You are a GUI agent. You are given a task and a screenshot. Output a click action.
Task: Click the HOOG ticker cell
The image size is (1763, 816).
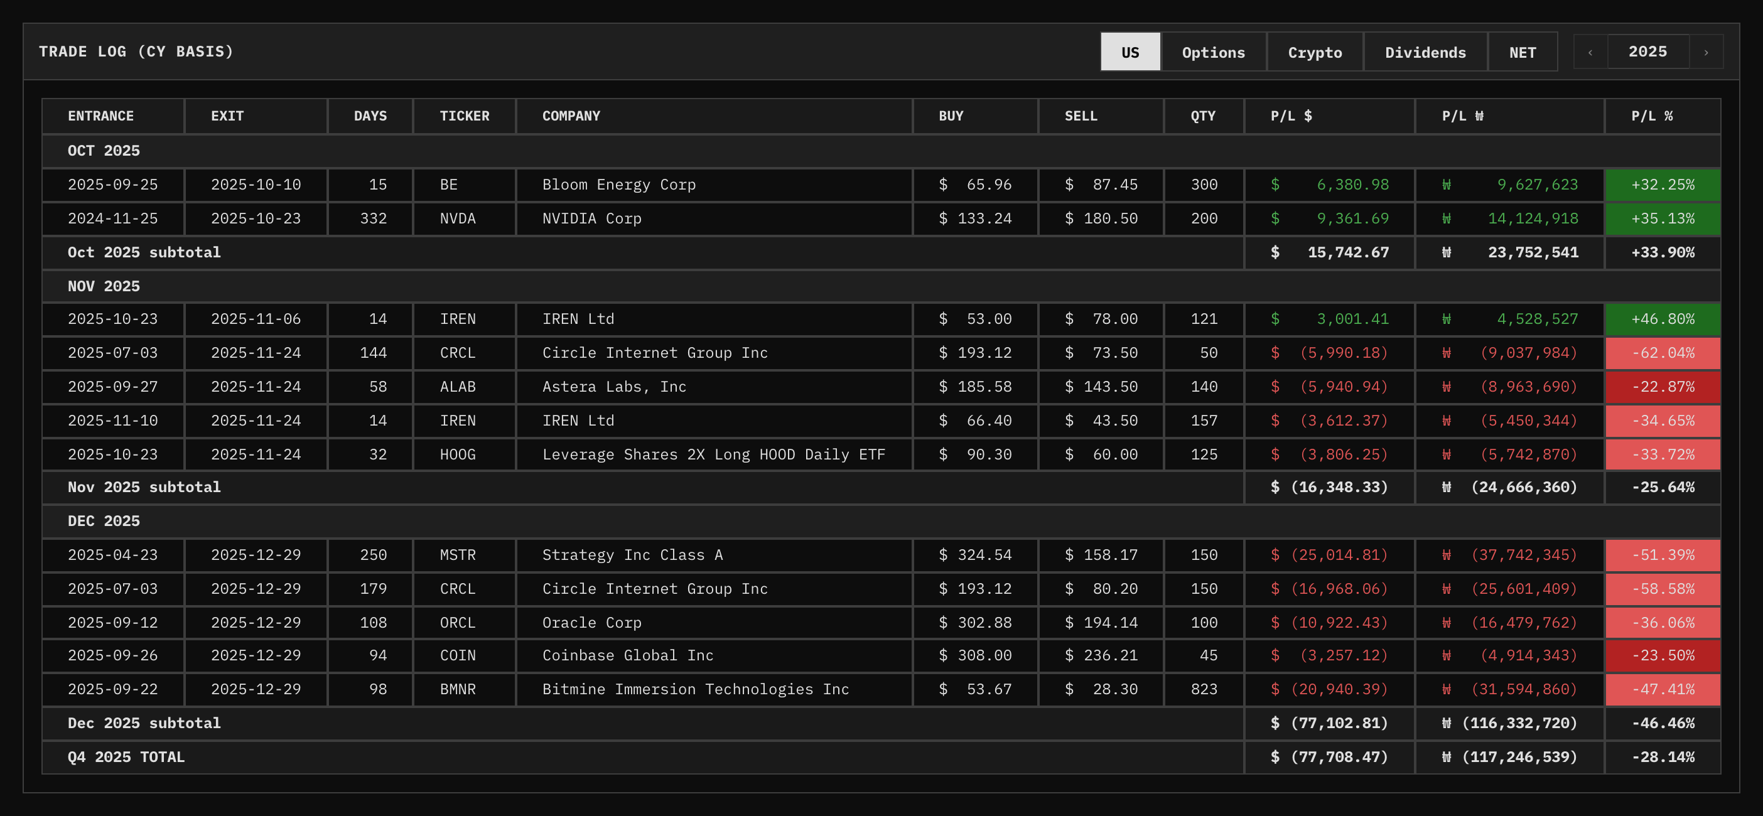pos(465,455)
